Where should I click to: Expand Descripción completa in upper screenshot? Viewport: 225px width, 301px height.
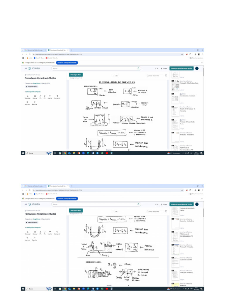coord(33,92)
